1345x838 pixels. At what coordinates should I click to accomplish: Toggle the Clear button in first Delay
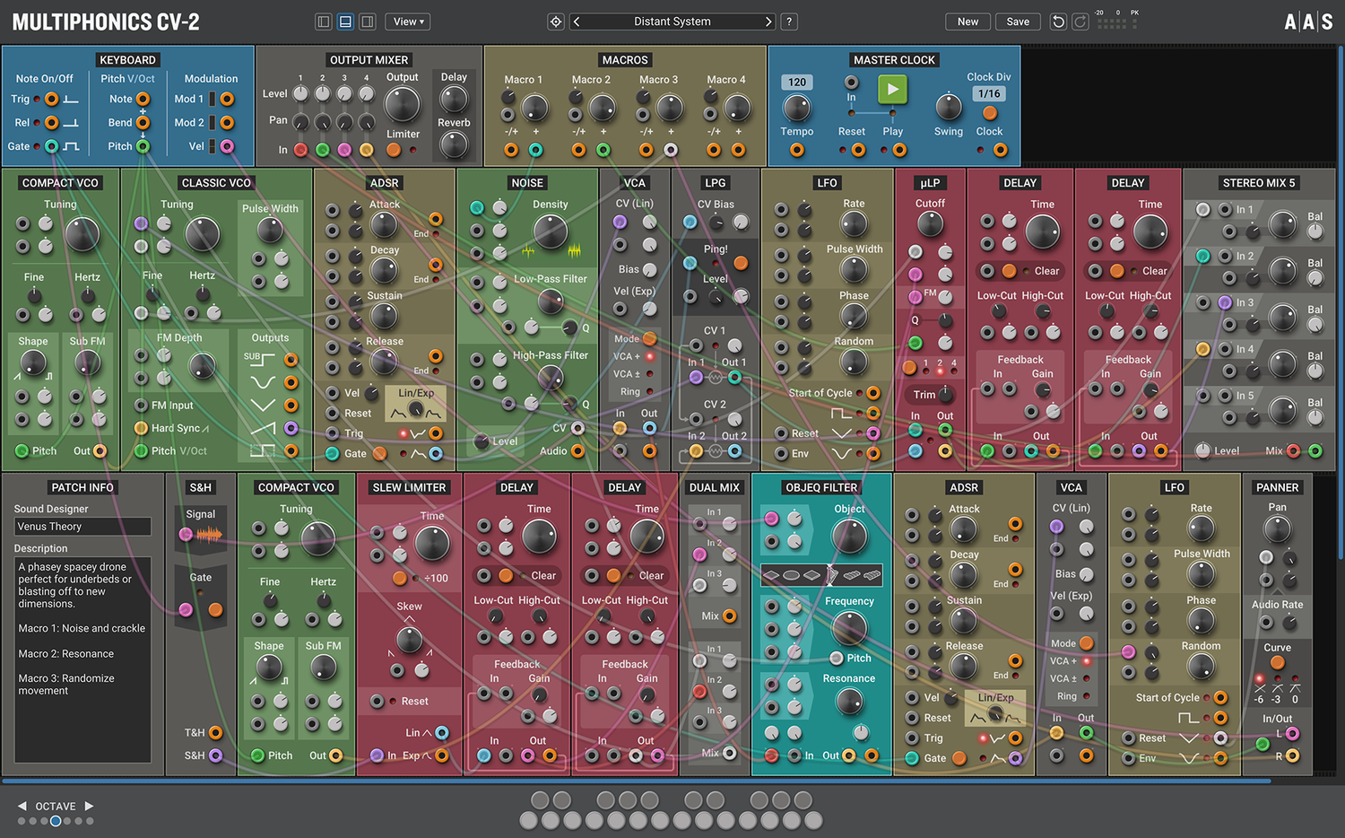click(1010, 271)
